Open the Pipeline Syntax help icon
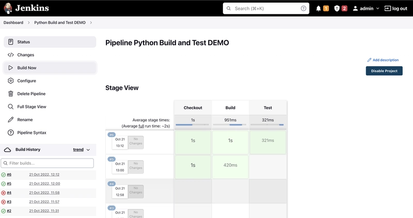413x218 pixels. coord(11,133)
